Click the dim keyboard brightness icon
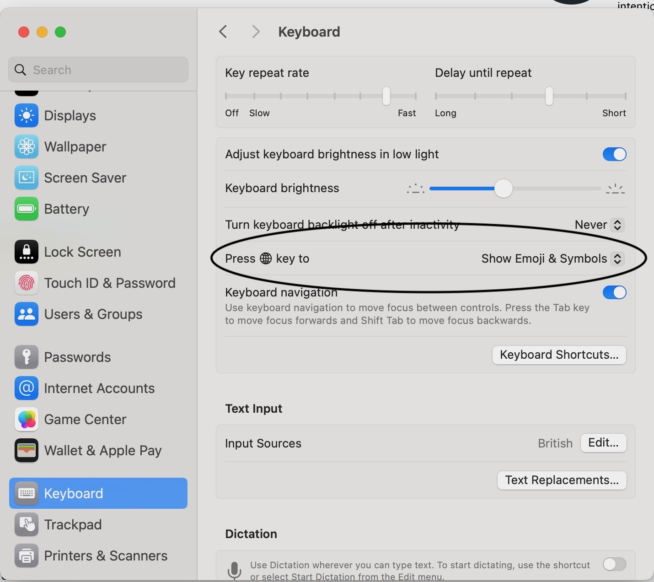 (x=416, y=189)
